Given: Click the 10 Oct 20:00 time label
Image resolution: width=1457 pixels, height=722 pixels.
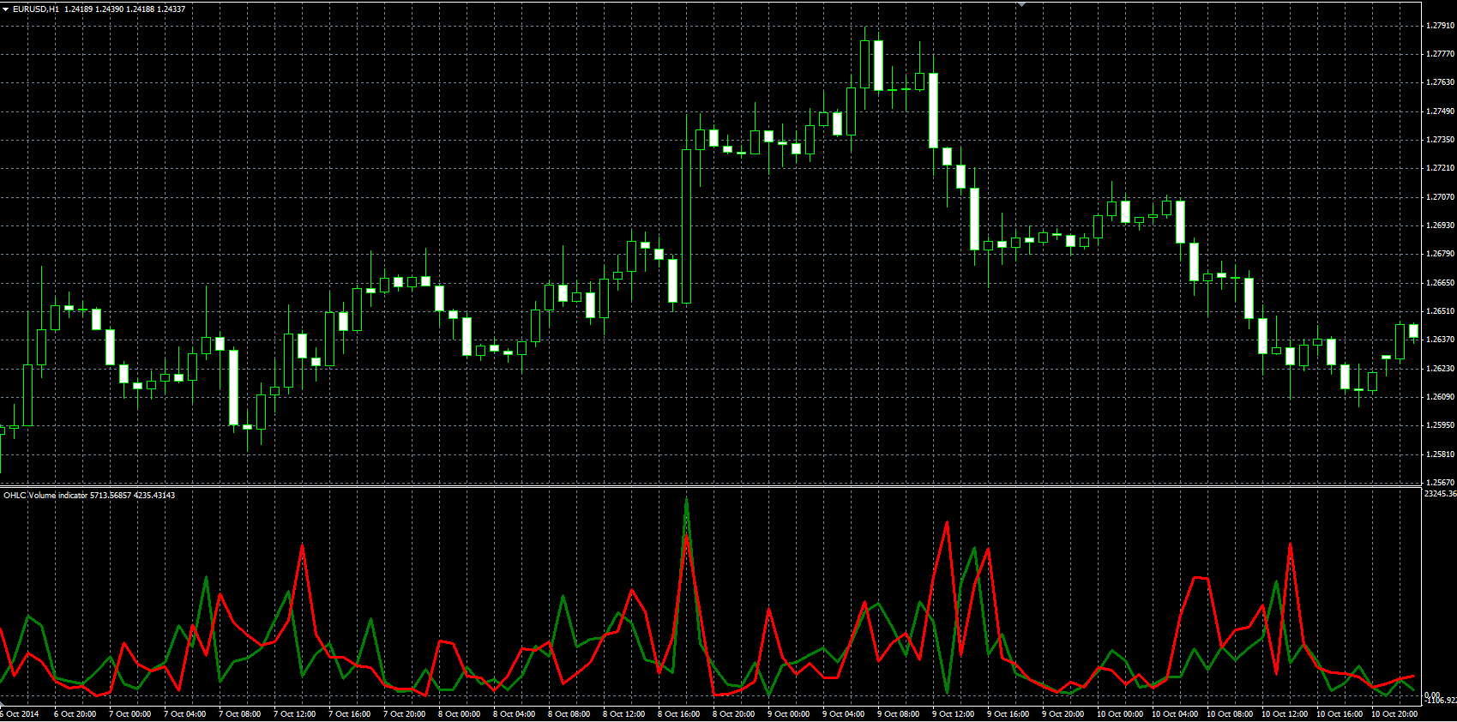Looking at the screenshot, I should coord(1394,714).
